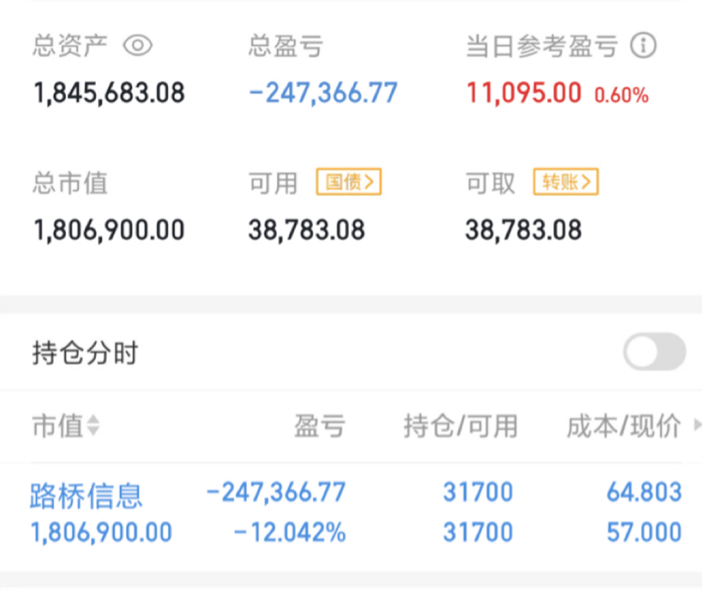Open the 国债 link button
This screenshot has width=702, height=604.
(x=349, y=182)
